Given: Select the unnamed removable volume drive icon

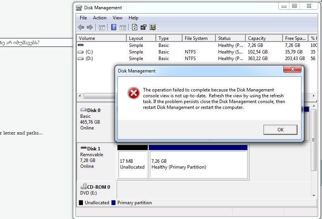Looking at the screenshot, I should tap(81, 45).
